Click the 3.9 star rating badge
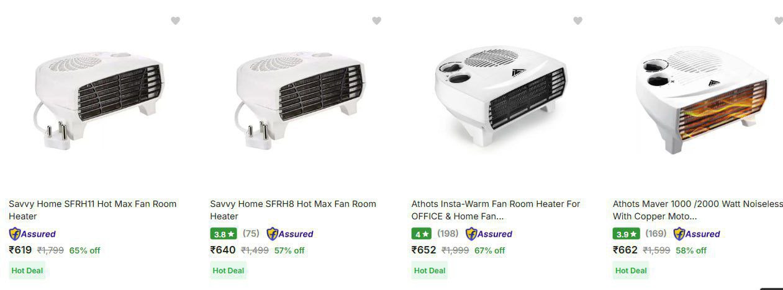 627,234
